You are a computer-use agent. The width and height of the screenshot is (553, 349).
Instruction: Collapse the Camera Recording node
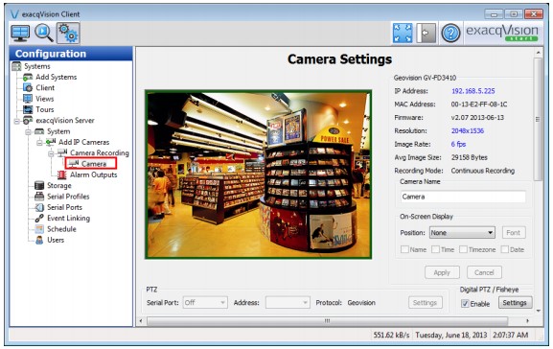pyautogui.click(x=51, y=153)
